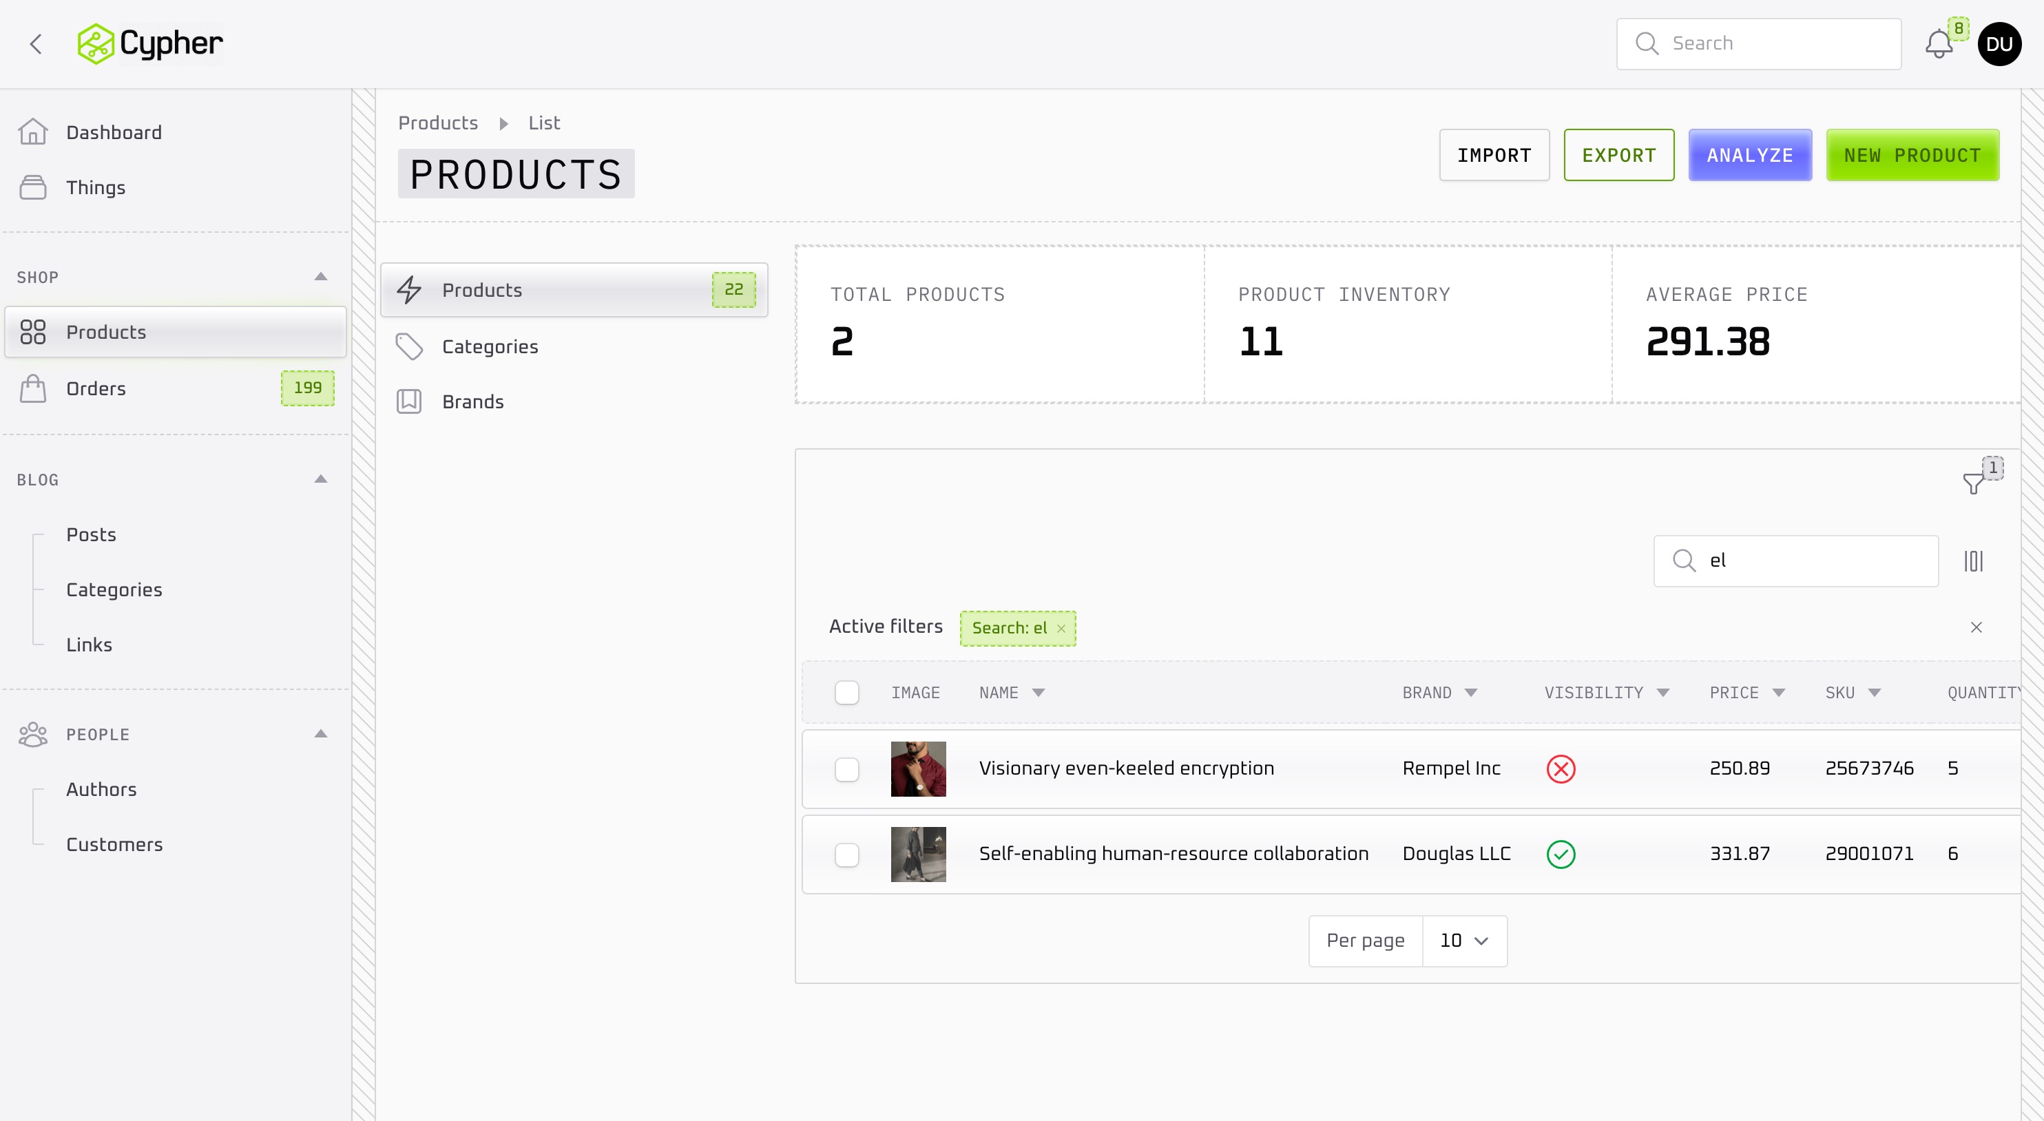The width and height of the screenshot is (2044, 1121).
Task: Click the magnifier in table search
Action: coord(1684,560)
